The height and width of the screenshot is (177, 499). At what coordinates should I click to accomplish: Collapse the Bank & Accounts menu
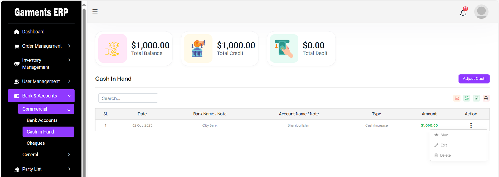click(41, 96)
